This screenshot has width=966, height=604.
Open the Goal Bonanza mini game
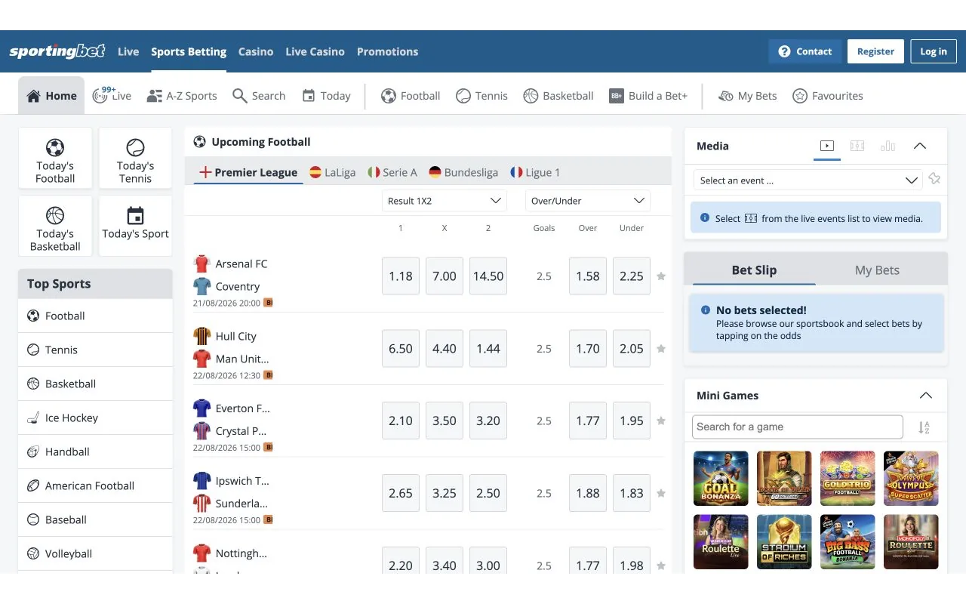coord(721,479)
